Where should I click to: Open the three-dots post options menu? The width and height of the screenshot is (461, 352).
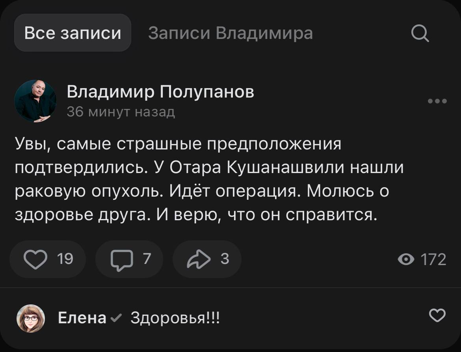[437, 101]
